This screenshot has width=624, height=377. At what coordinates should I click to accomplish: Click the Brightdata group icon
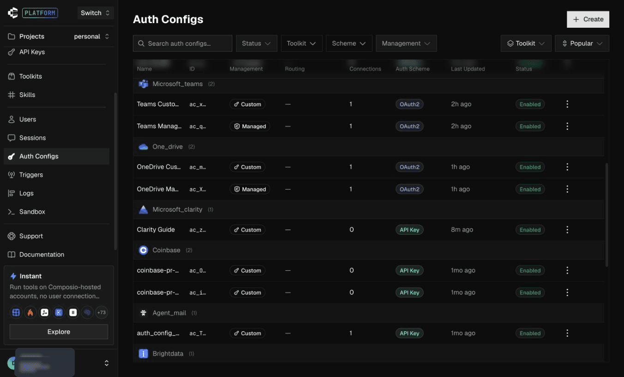[144, 354]
